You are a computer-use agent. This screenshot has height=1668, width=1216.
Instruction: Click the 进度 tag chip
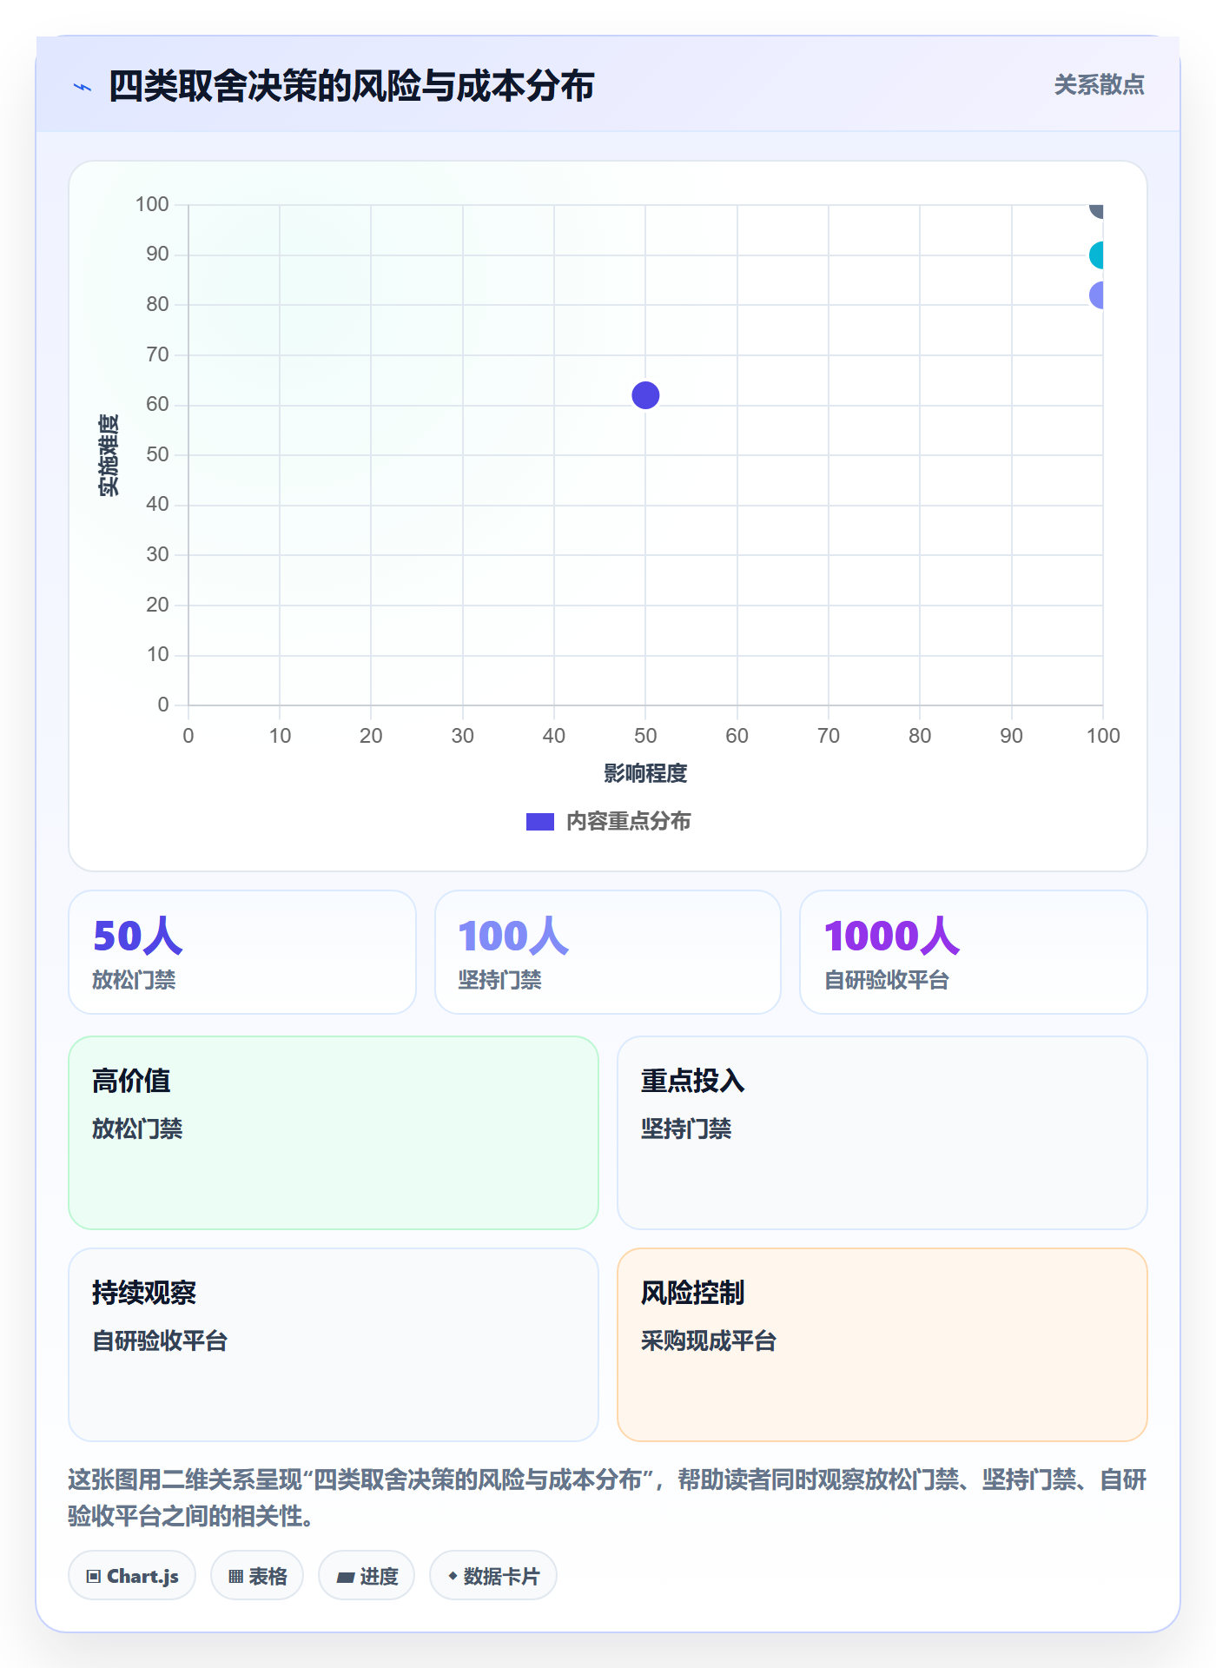click(x=367, y=1576)
